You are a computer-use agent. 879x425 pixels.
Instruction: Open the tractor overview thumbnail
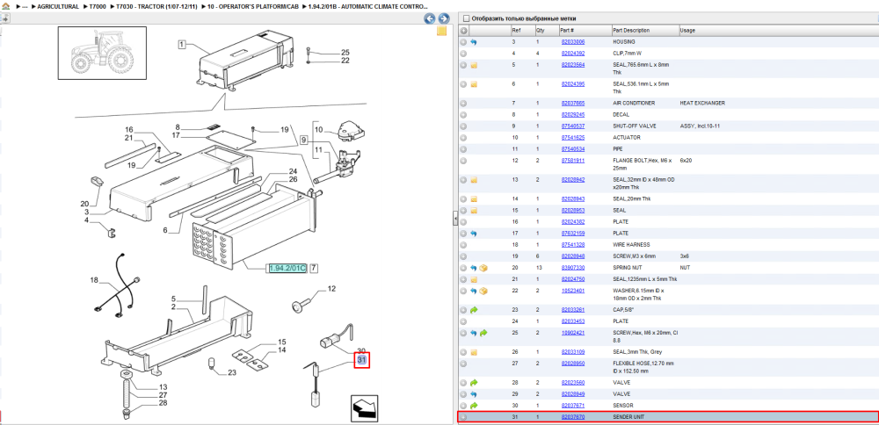(x=102, y=53)
